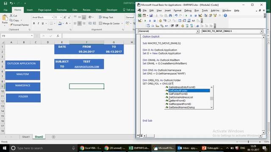Viewport: 271px width, 152px height.
Task: Expand the Name Box dropdown arrow
Action: [32, 36]
